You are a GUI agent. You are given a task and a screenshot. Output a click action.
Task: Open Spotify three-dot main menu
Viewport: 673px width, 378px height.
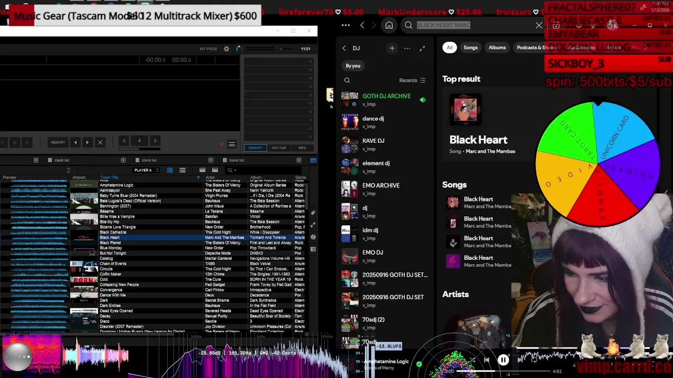(345, 25)
